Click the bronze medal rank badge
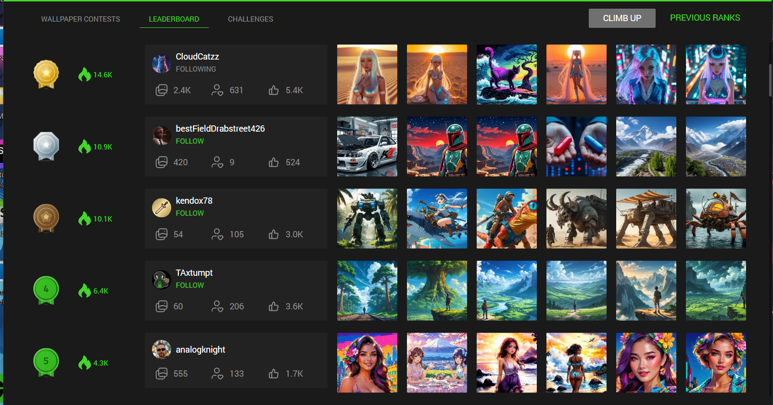The width and height of the screenshot is (773, 405). [46, 219]
